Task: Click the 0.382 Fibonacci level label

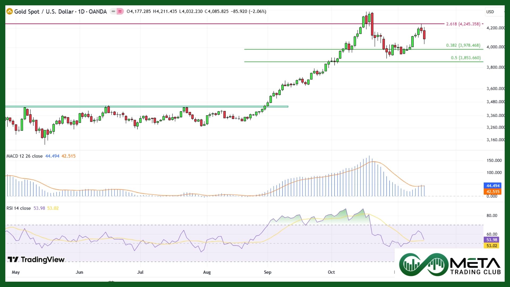Action: point(463,45)
